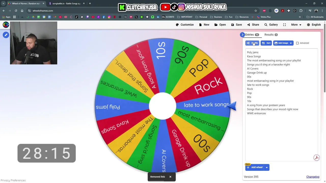This screenshot has width=326, height=183.
Task: Spin the wheel via center hub
Action: [162, 106]
